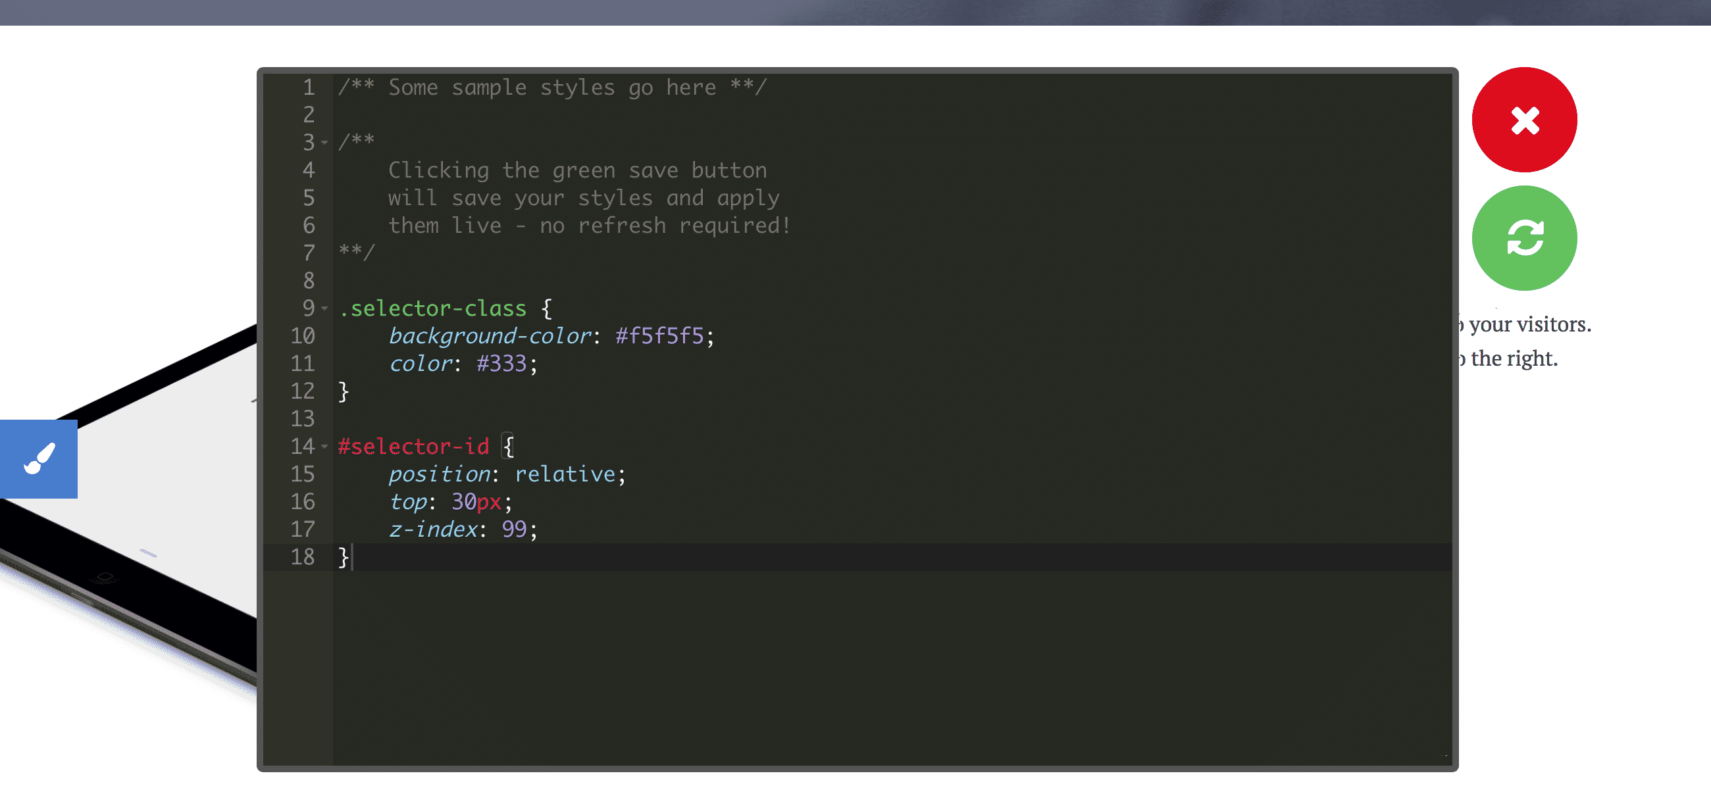Click the #333 color value on line 11
This screenshot has width=1711, height=788.
coord(501,363)
